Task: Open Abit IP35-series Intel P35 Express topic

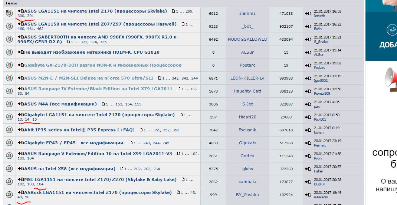Action: [x=79, y=130]
